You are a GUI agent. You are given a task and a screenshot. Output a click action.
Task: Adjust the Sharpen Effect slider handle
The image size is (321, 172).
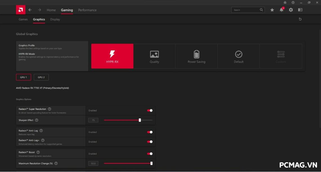140,120
